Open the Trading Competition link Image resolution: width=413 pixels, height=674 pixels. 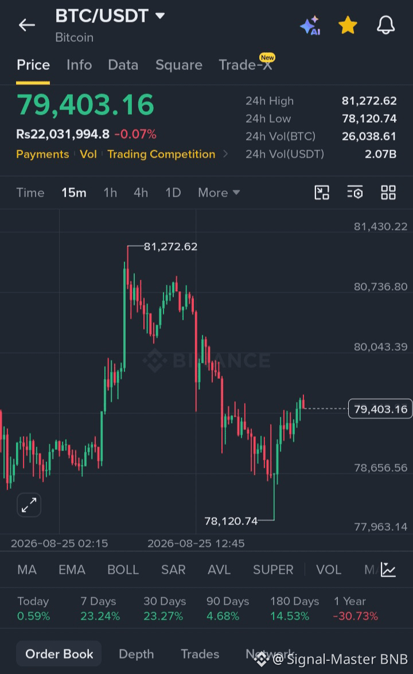pos(161,154)
